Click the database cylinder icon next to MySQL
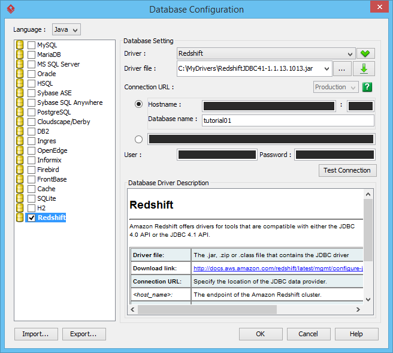Viewport: 393px width, 353px height. [20, 45]
